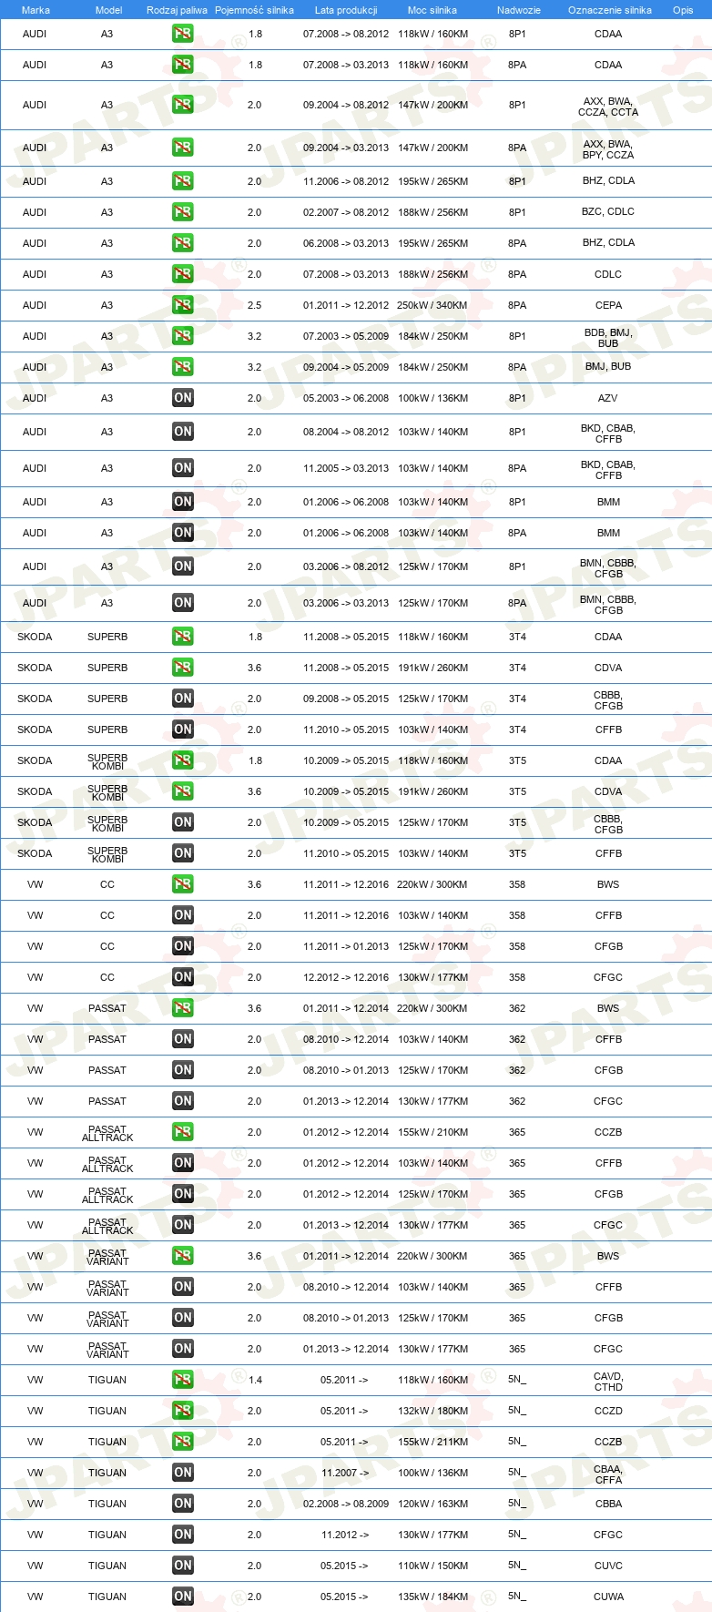Viewport: 712px width, 1612px height.
Task: Click the 132kW / 180KM cell
Action: coord(432,1411)
